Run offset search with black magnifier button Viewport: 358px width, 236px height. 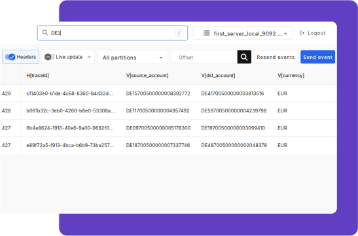coord(244,57)
